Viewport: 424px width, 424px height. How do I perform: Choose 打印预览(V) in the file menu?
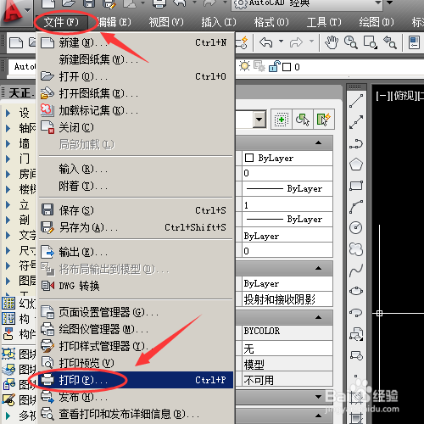coord(136,363)
